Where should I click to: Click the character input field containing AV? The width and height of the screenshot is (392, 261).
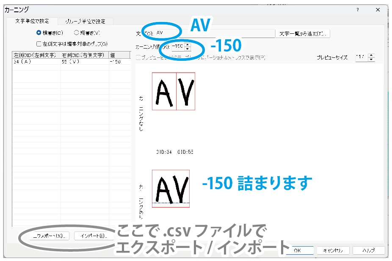click(212, 33)
